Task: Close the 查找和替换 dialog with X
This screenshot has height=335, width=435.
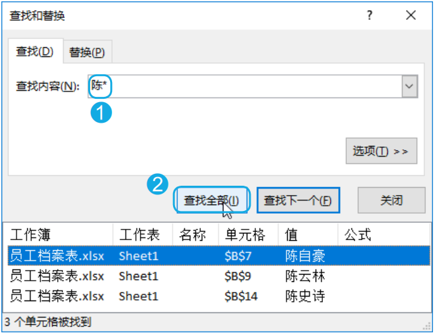Action: (x=411, y=15)
